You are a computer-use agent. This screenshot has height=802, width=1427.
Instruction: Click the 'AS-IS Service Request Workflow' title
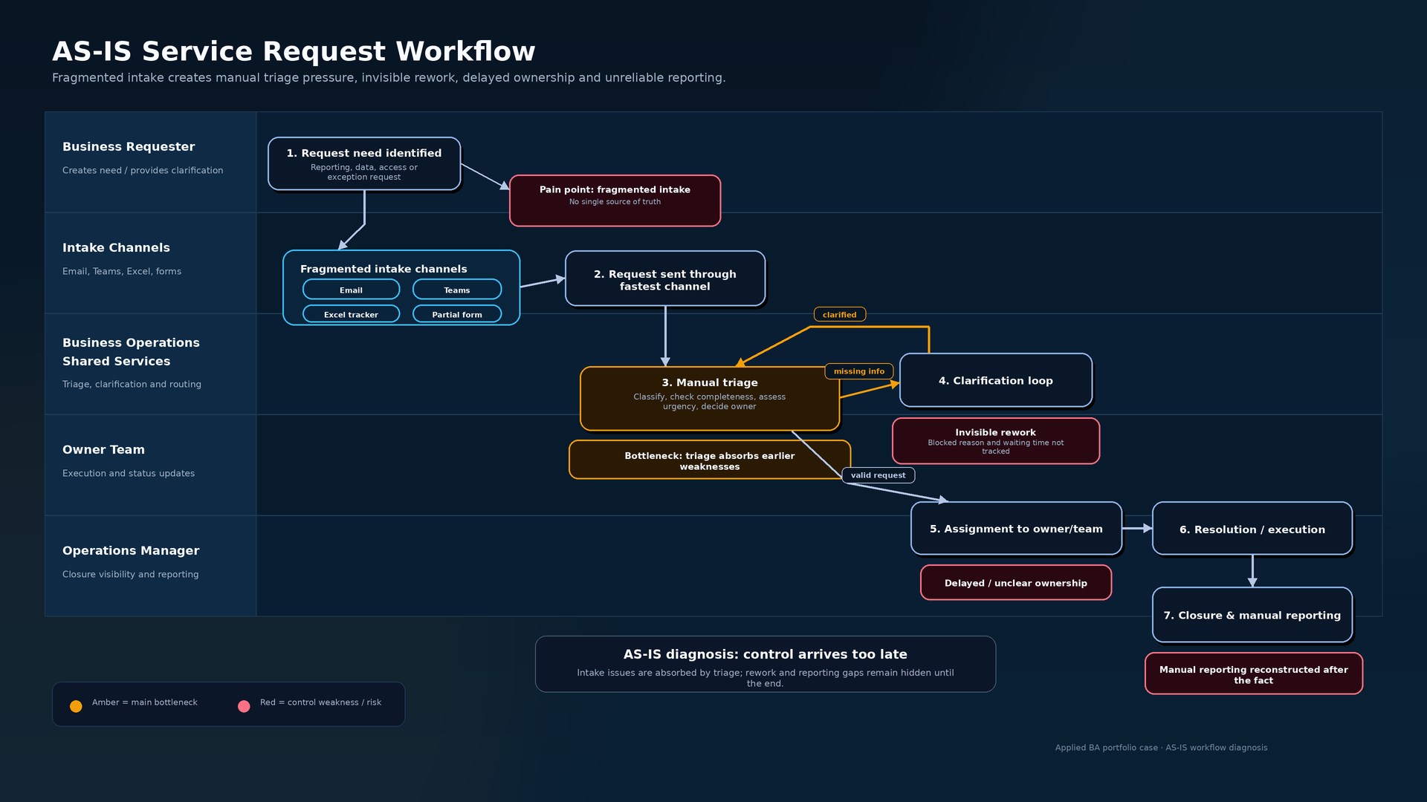[x=294, y=52]
